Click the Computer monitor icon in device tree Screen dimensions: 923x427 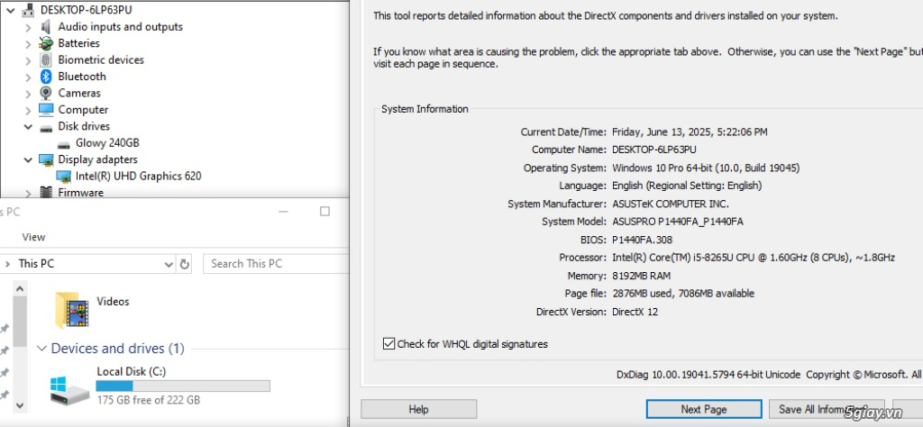coord(46,109)
